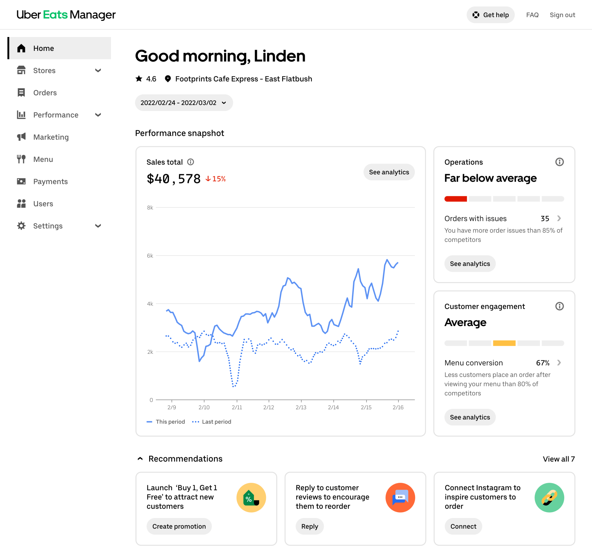Click the chat bubbles review illustration icon
Screen dimensions: 592x555
[400, 497]
